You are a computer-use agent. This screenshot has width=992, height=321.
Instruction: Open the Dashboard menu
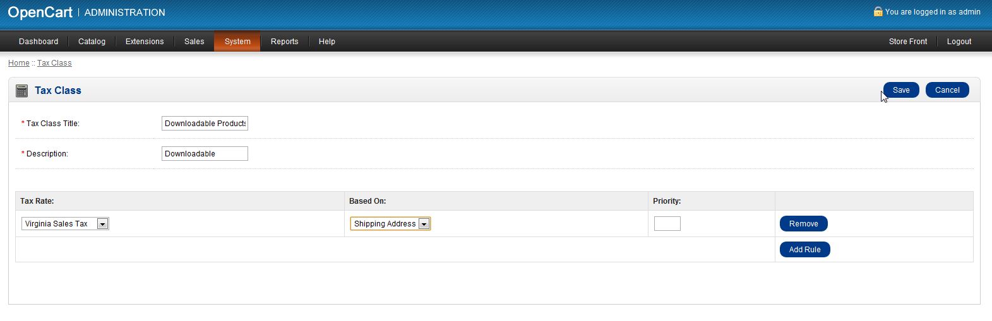(39, 42)
